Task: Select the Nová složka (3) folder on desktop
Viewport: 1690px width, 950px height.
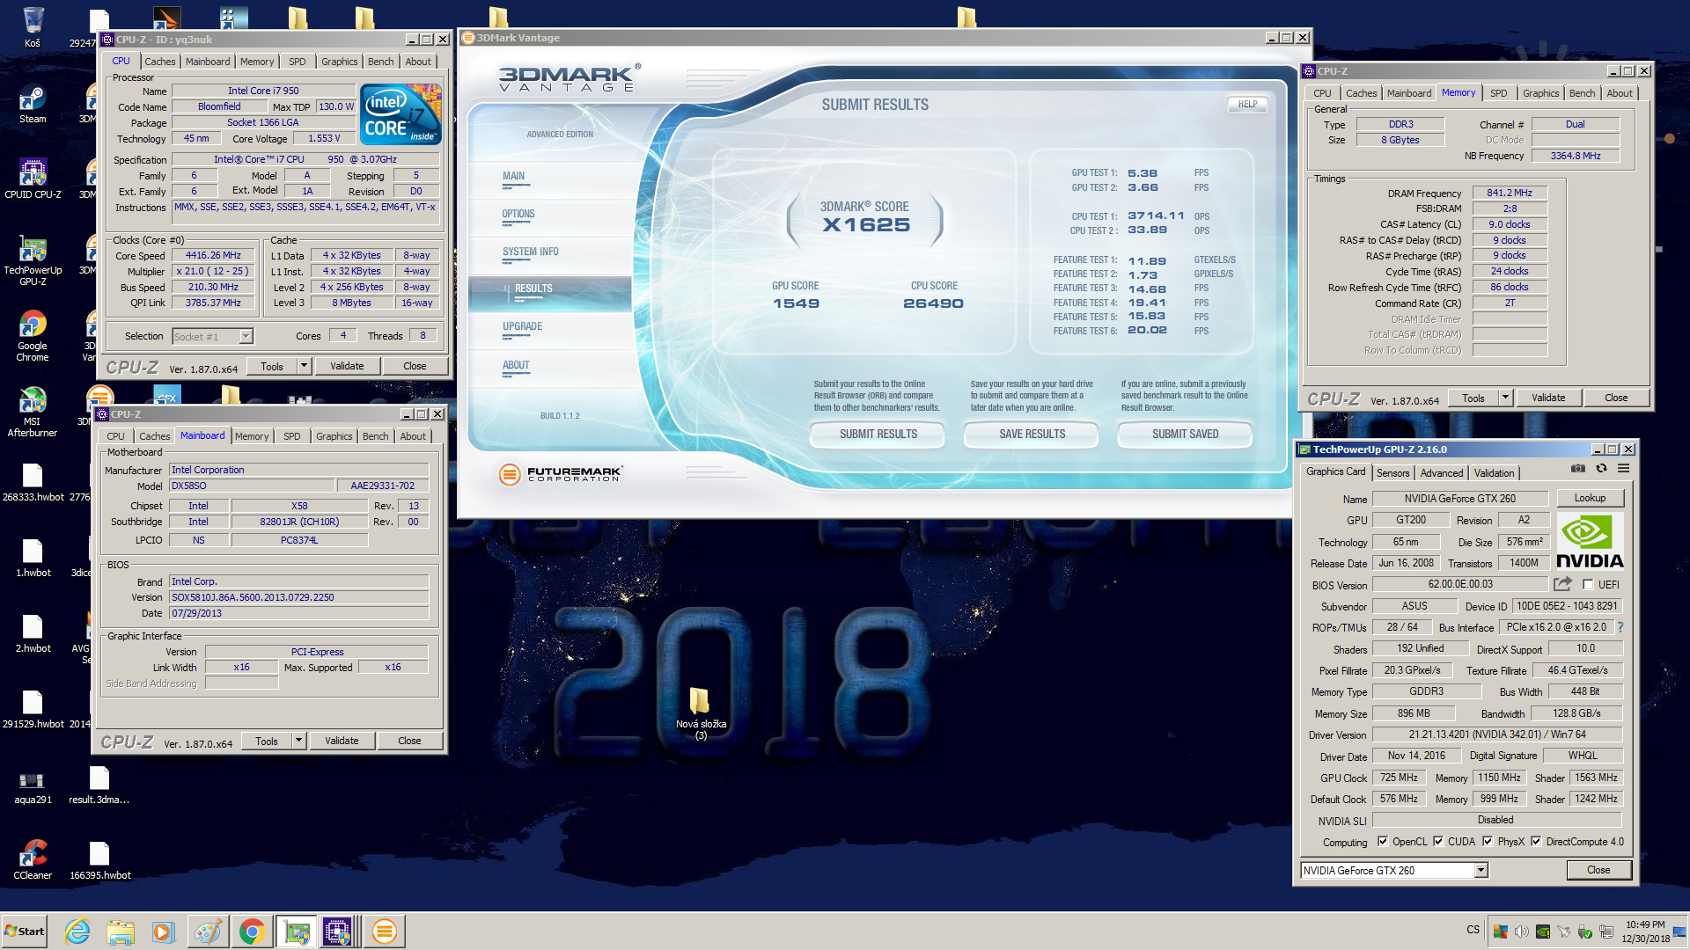Action: point(701,713)
